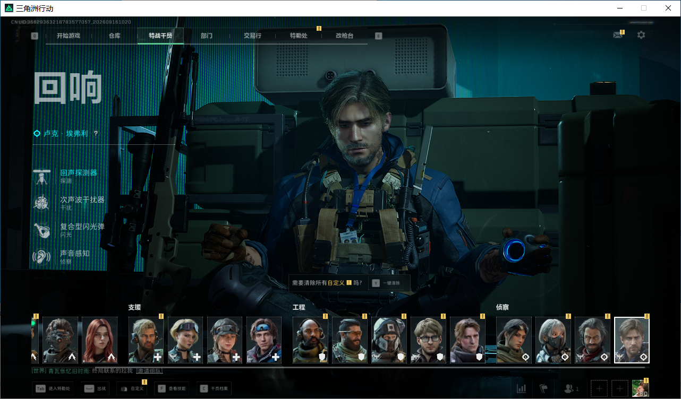Select support man with blue goggles
This screenshot has height=399, width=681.
[x=264, y=340]
